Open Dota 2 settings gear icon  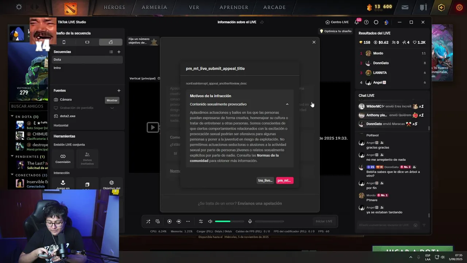[19, 7]
